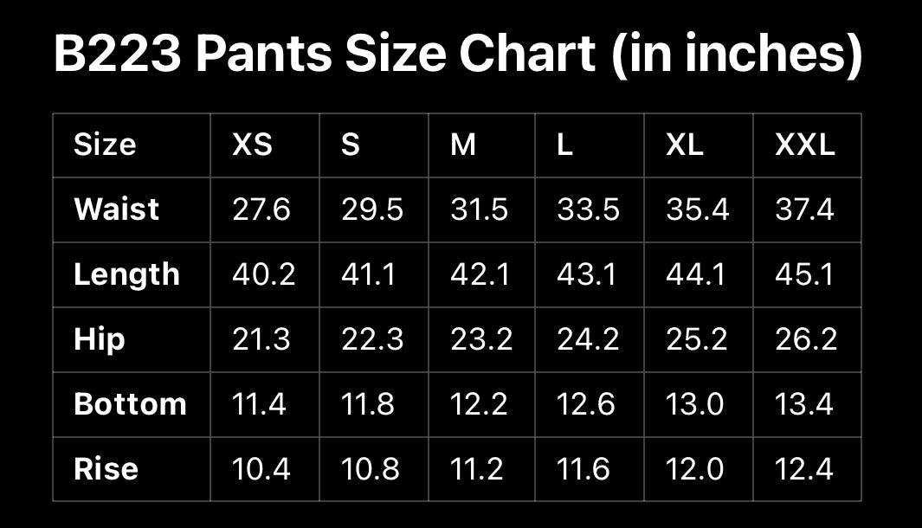Click the Length row label
Viewport: 922px width, 528px height.
[x=126, y=274]
